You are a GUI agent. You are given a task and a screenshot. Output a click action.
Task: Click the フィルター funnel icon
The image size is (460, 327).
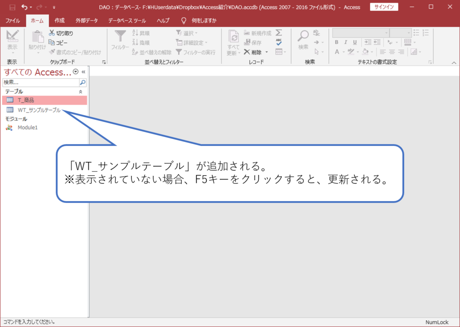click(120, 36)
